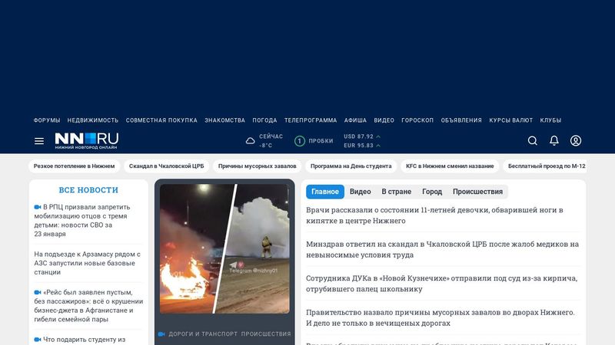The width and height of the screenshot is (615, 345).
Task: Open the article about the 11-year-old girl's condition
Action: pos(434,215)
